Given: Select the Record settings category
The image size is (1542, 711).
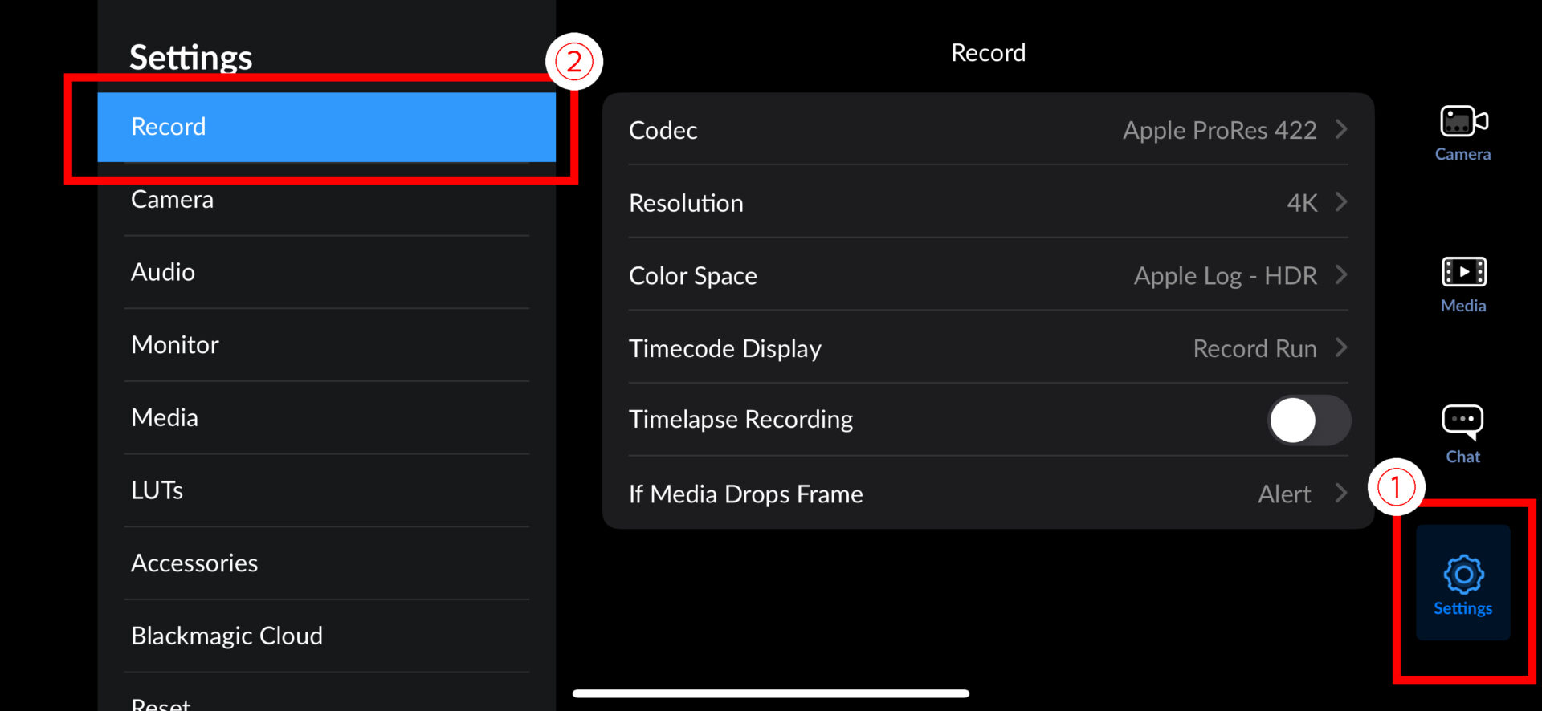Looking at the screenshot, I should pos(326,127).
